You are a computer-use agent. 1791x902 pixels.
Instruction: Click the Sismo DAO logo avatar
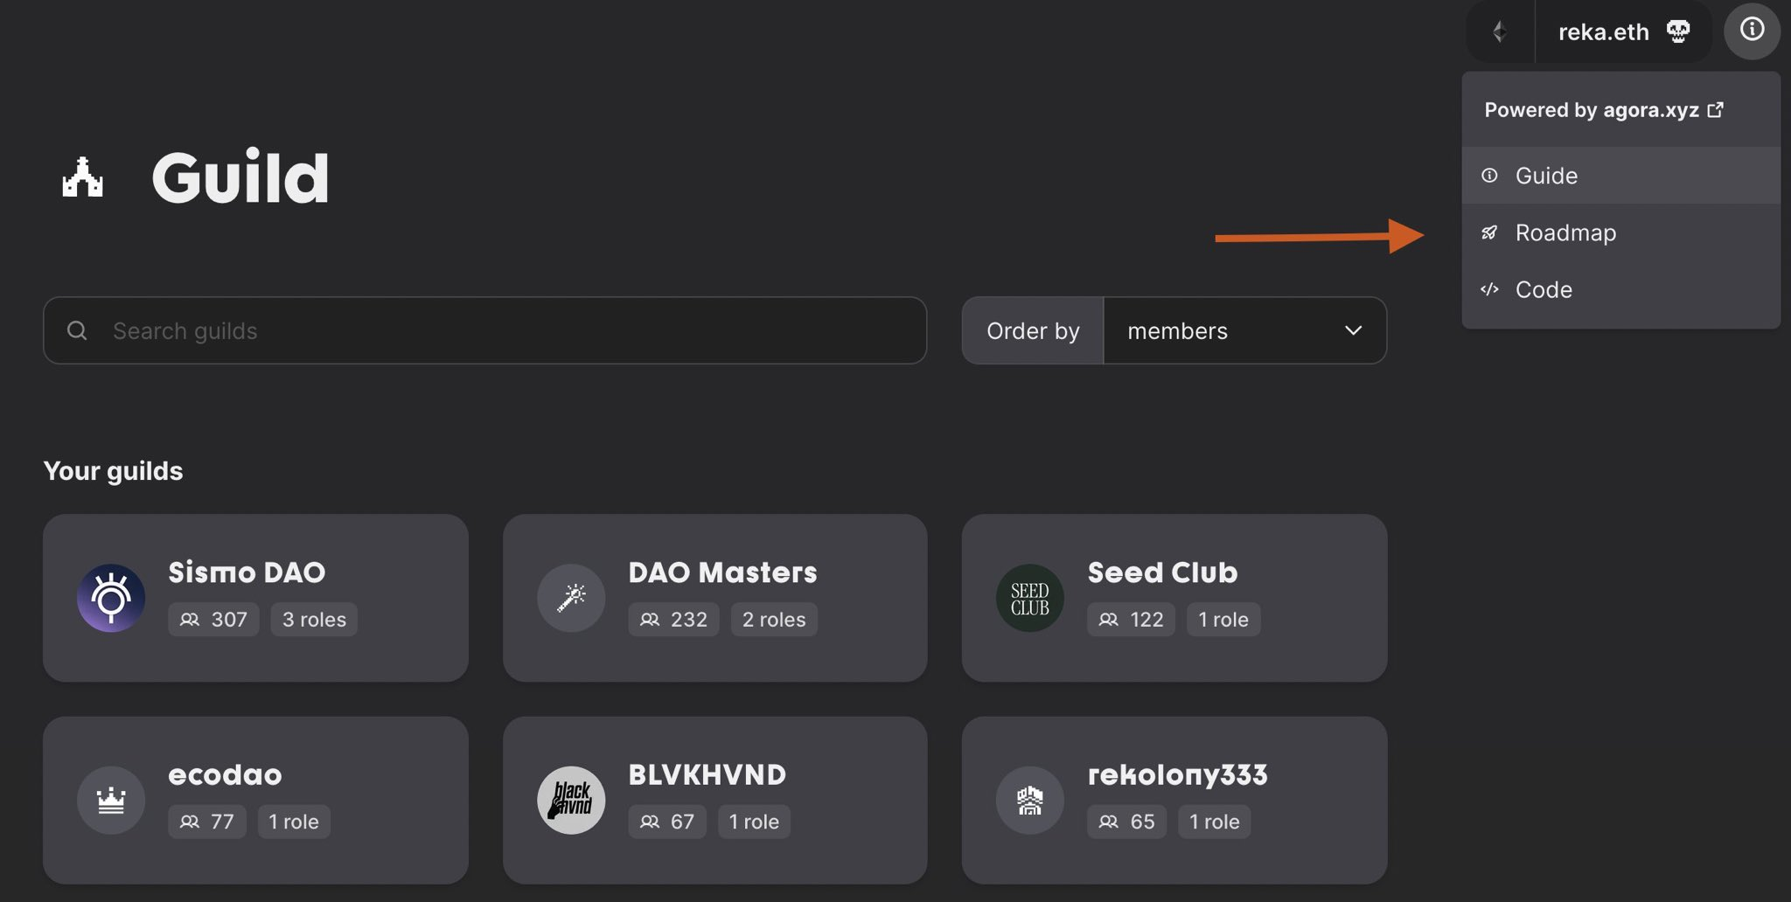coord(111,598)
